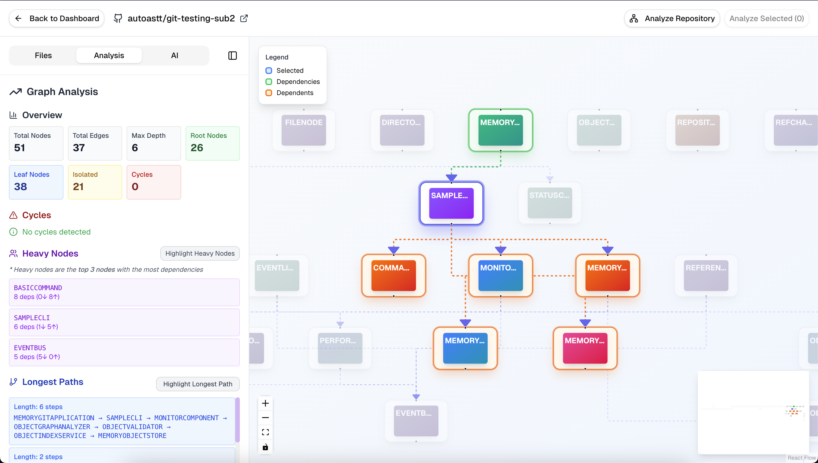818x463 pixels.
Task: Collapse the sidebar panel icon
Action: 232,56
